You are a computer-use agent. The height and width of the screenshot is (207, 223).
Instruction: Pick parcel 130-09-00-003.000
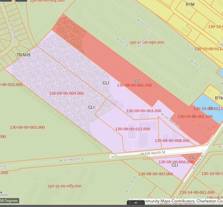(144, 111)
